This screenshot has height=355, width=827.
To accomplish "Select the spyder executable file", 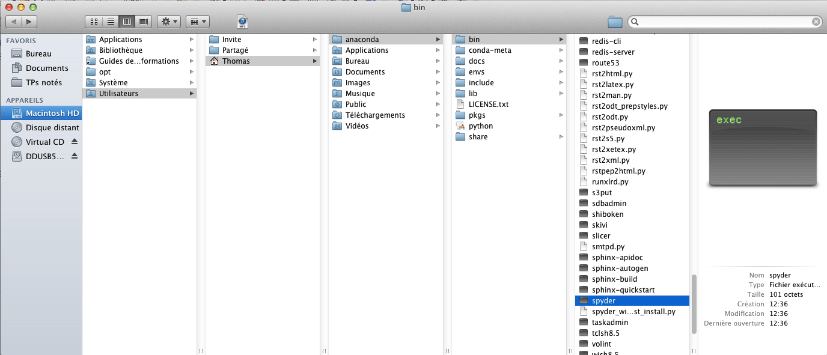I will tap(632, 301).
